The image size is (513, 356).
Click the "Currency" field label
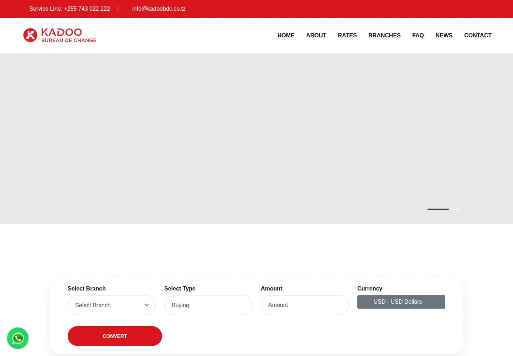370,288
